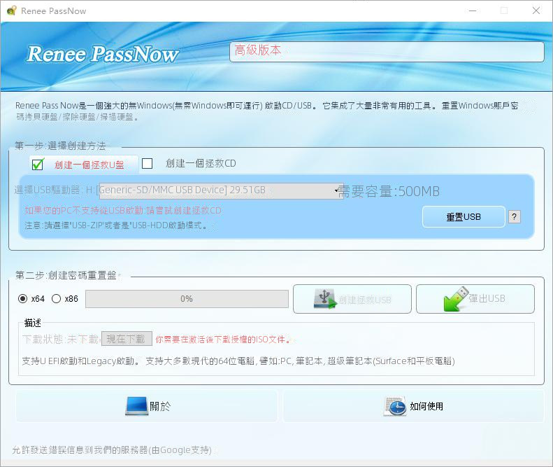Click the 注意:請選擇'USB-ZIP' note text
This screenshot has height=467, width=553.
click(x=116, y=225)
